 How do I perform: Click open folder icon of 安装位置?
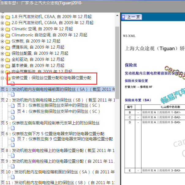point(8,78)
